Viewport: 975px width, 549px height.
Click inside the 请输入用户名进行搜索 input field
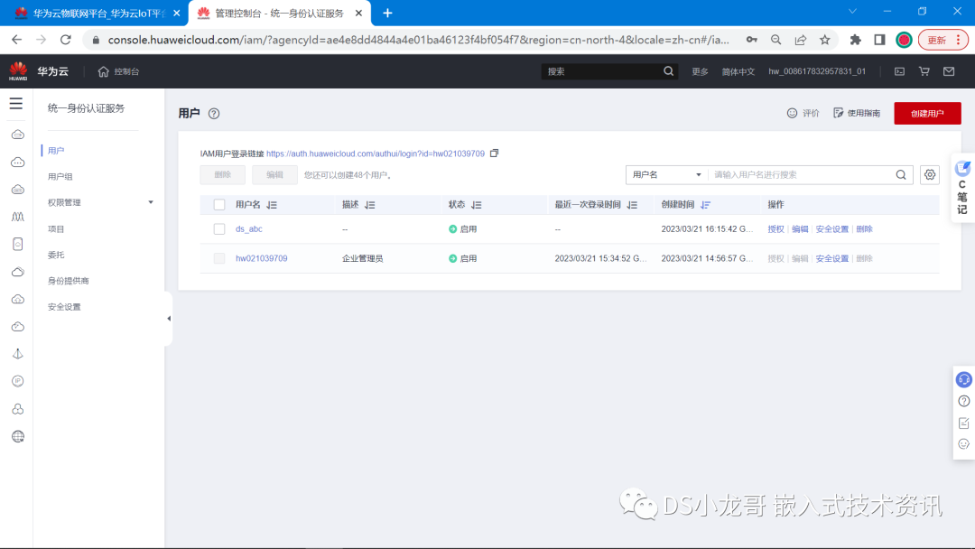pyautogui.click(x=794, y=174)
